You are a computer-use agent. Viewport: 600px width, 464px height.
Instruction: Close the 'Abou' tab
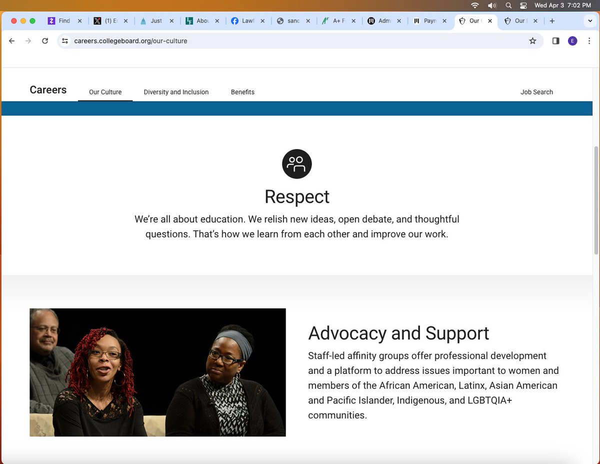217,21
